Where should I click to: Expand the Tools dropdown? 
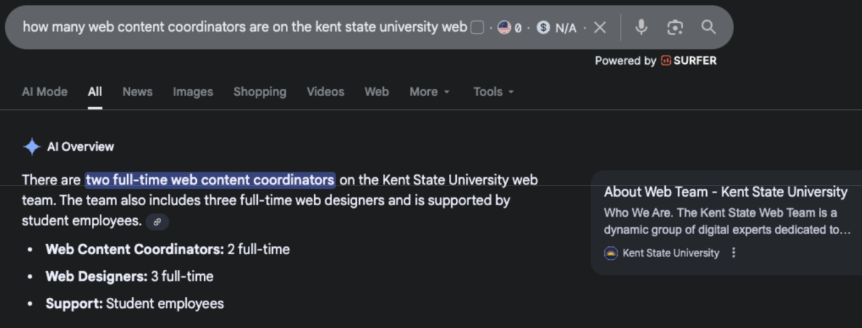coord(493,92)
